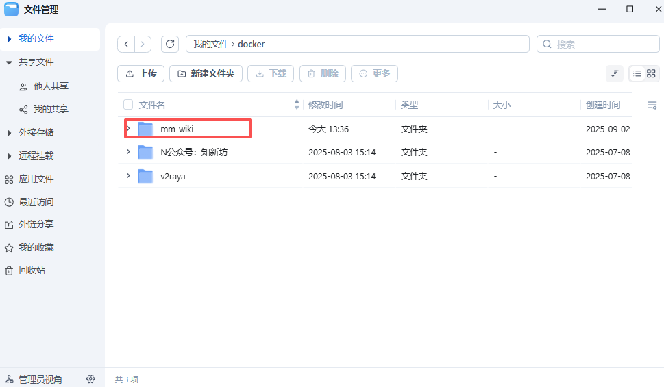Go back with the left arrow button

pyautogui.click(x=126, y=44)
